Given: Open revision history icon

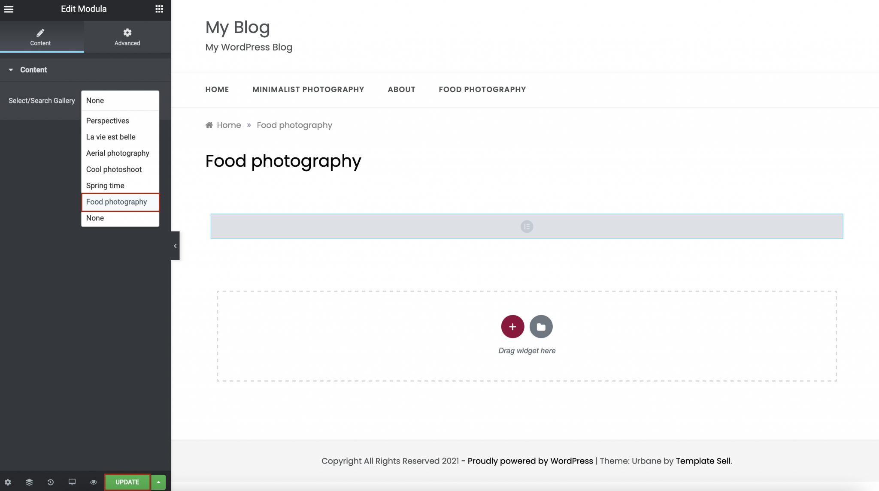Looking at the screenshot, I should click(51, 482).
